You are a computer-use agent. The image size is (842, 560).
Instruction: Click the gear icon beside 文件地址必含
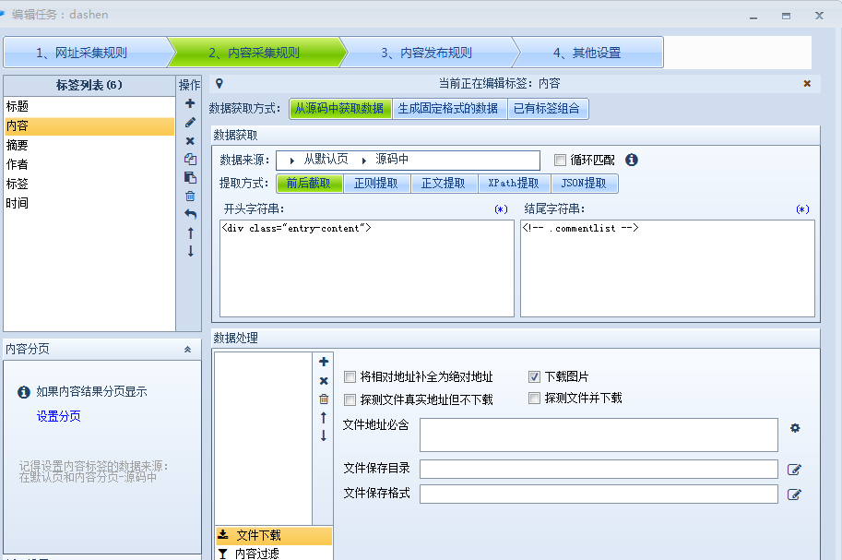tap(795, 428)
